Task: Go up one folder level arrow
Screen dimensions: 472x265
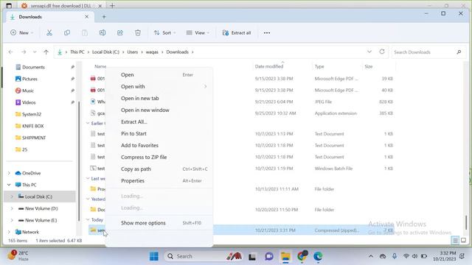Action: tap(46, 52)
